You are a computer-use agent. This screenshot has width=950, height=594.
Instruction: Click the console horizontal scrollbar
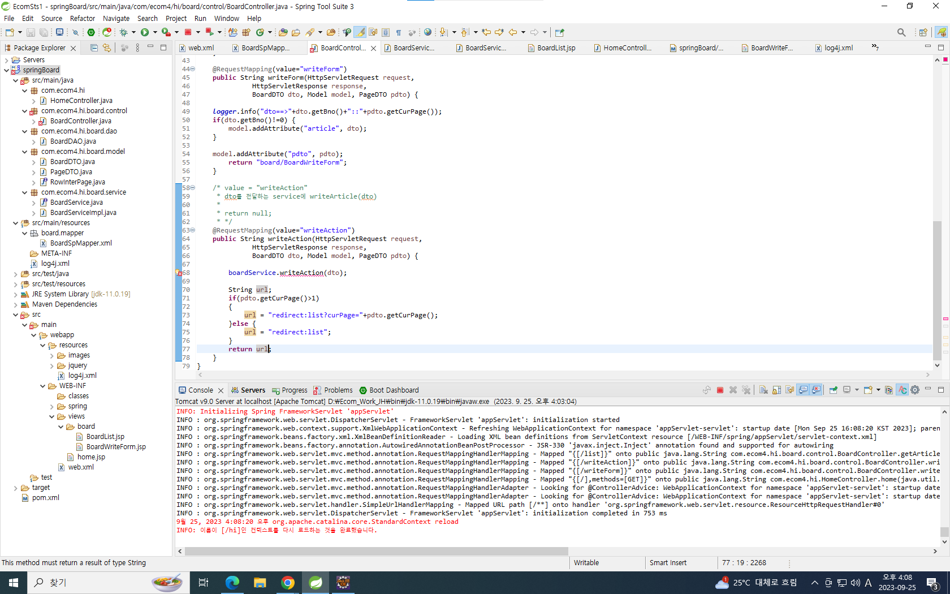pyautogui.click(x=376, y=551)
